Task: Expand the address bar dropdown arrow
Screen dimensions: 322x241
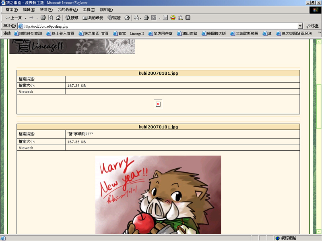Action: 300,26
